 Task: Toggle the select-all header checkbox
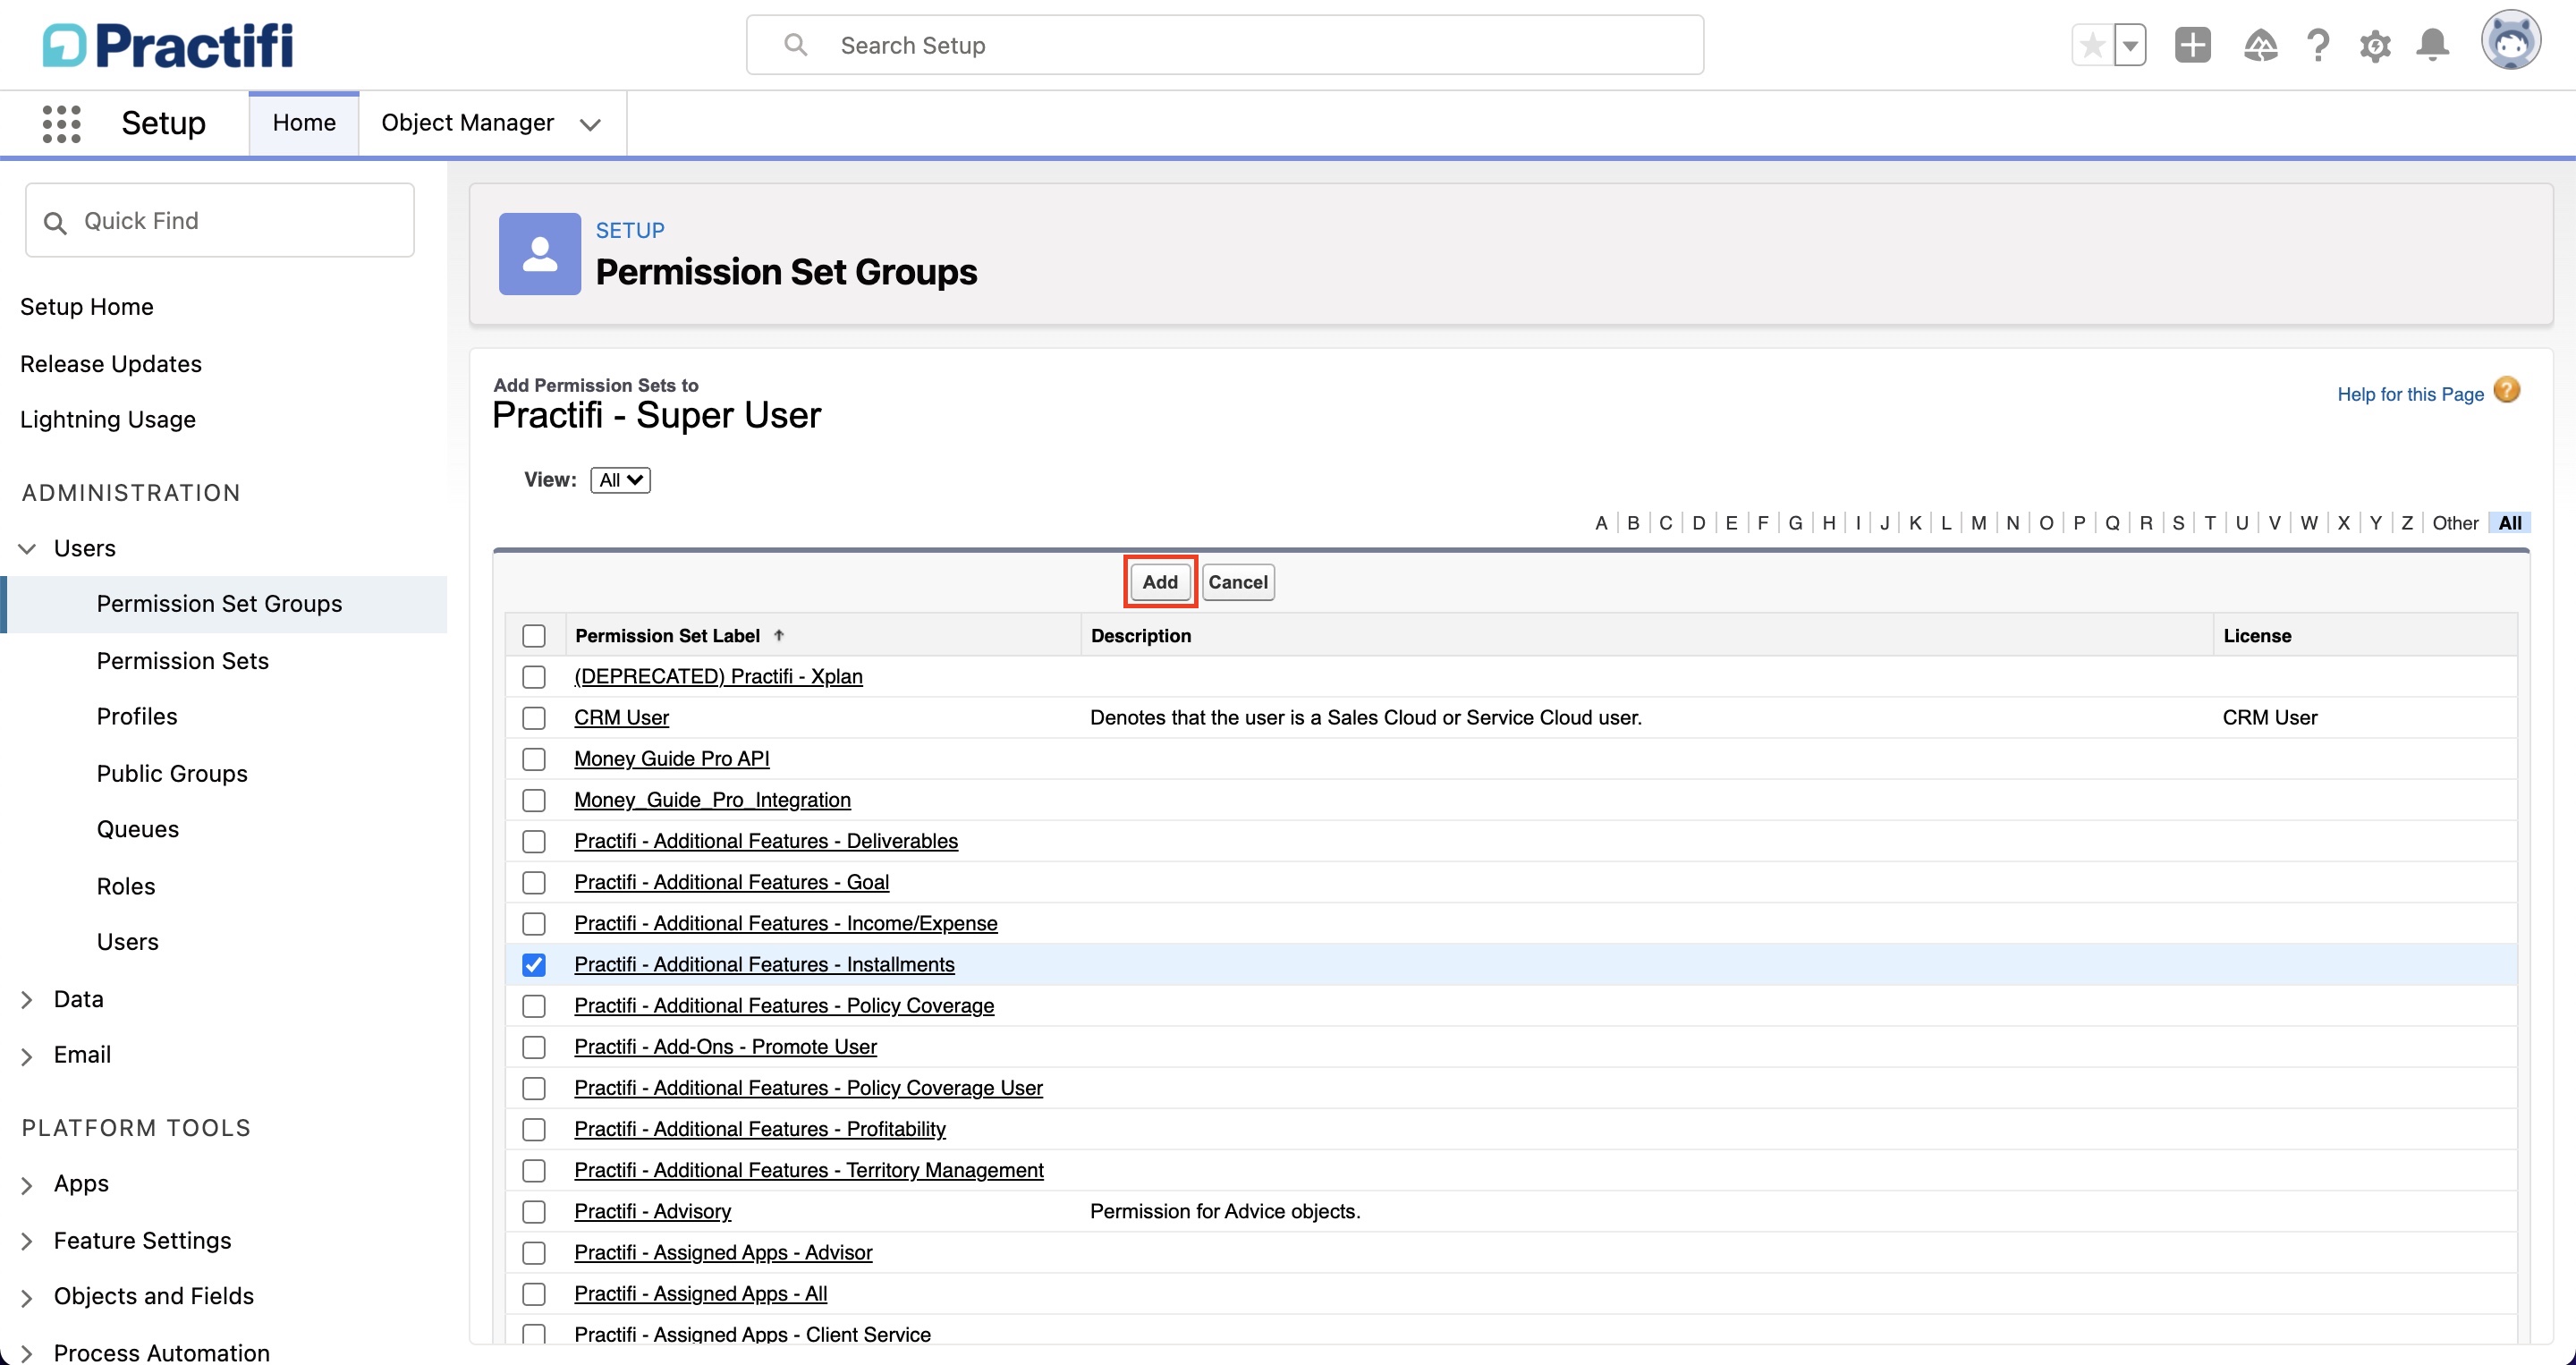534,636
